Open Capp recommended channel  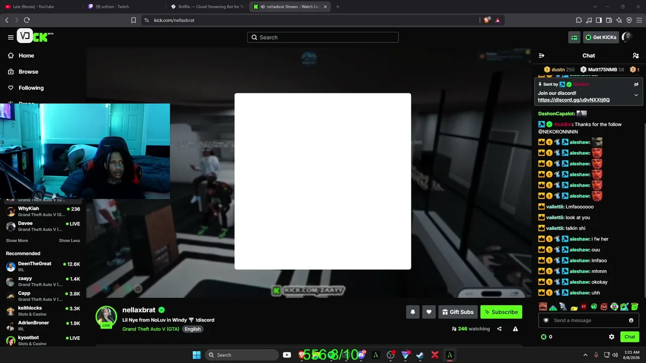pos(43,296)
